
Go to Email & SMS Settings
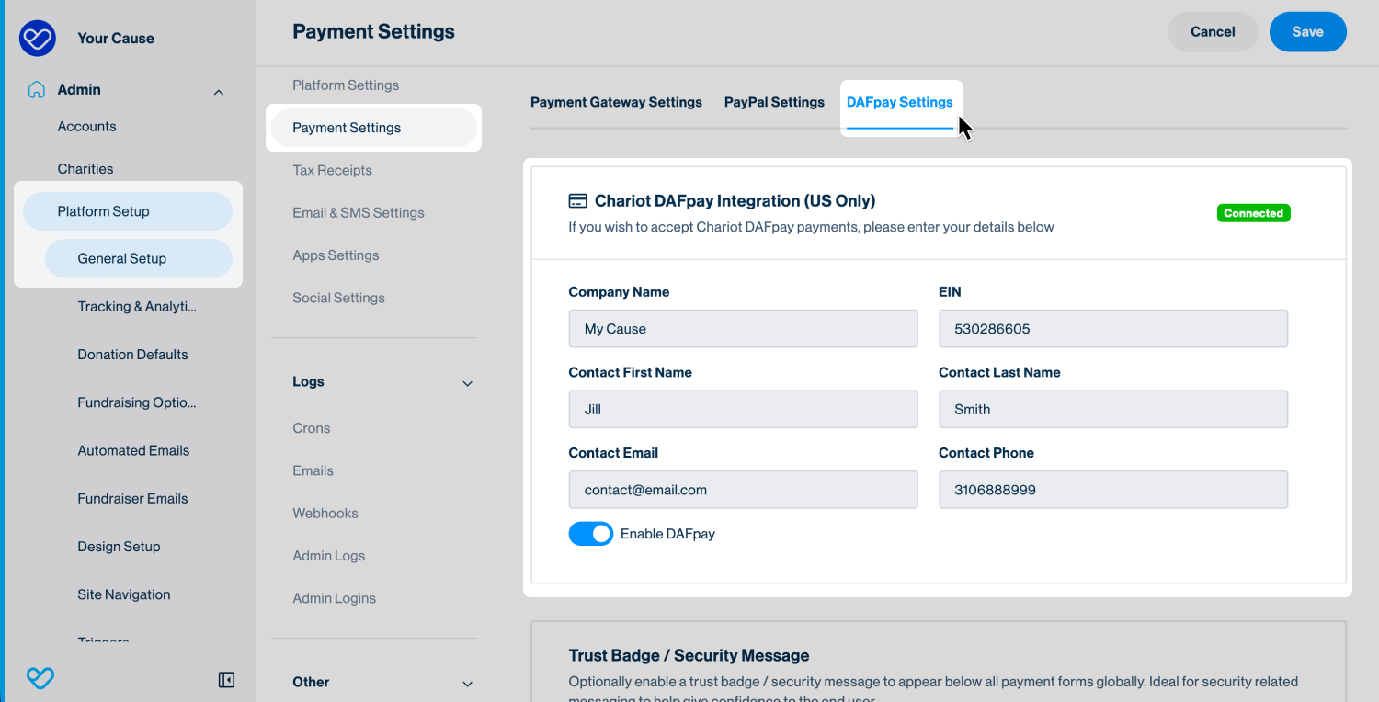coord(359,213)
